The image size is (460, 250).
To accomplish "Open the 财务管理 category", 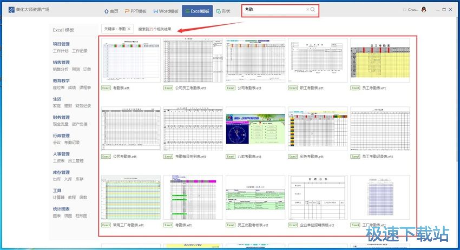I will tap(61, 117).
